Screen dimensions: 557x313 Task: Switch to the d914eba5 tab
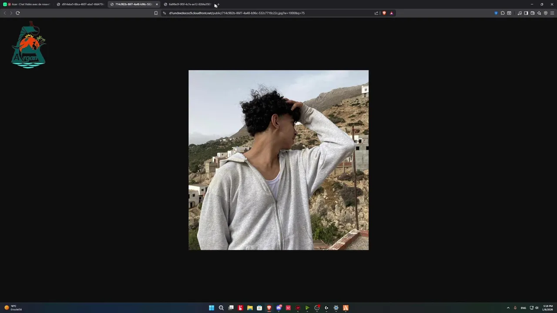click(x=81, y=4)
